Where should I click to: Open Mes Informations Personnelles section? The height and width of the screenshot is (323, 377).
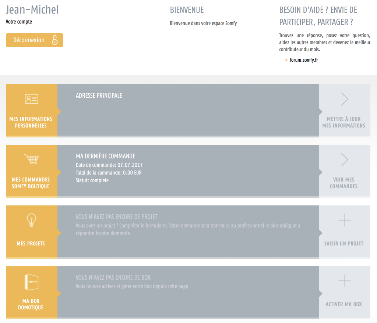(x=32, y=111)
